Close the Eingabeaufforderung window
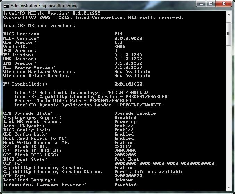The height and width of the screenshot is (194, 235). [224, 4]
